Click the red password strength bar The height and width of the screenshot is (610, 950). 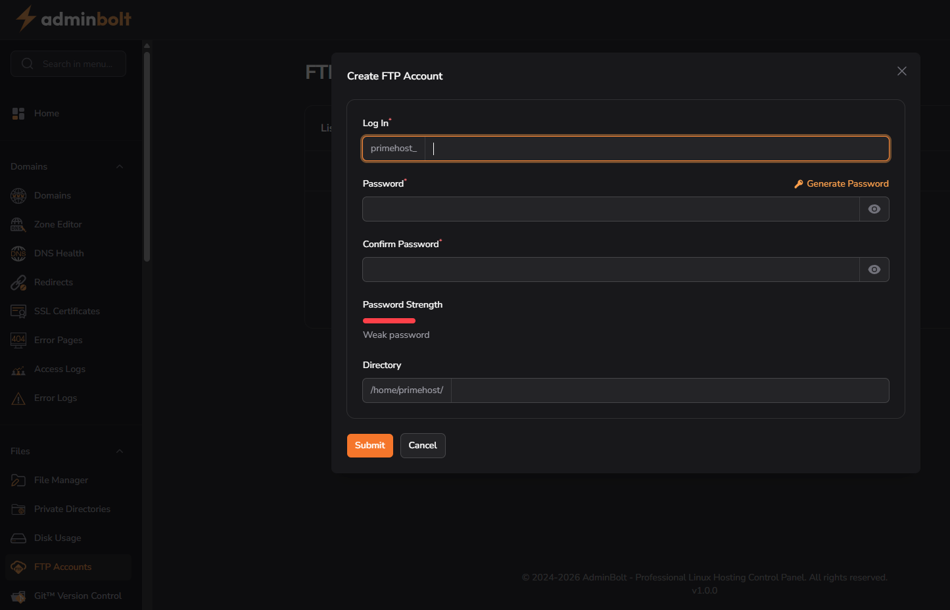tap(389, 320)
